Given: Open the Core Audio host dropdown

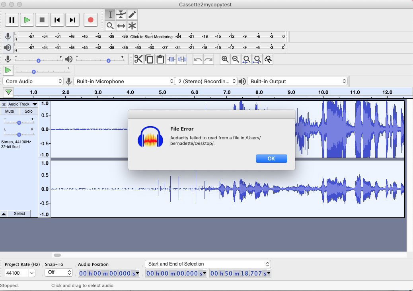Looking at the screenshot, I should coord(33,81).
